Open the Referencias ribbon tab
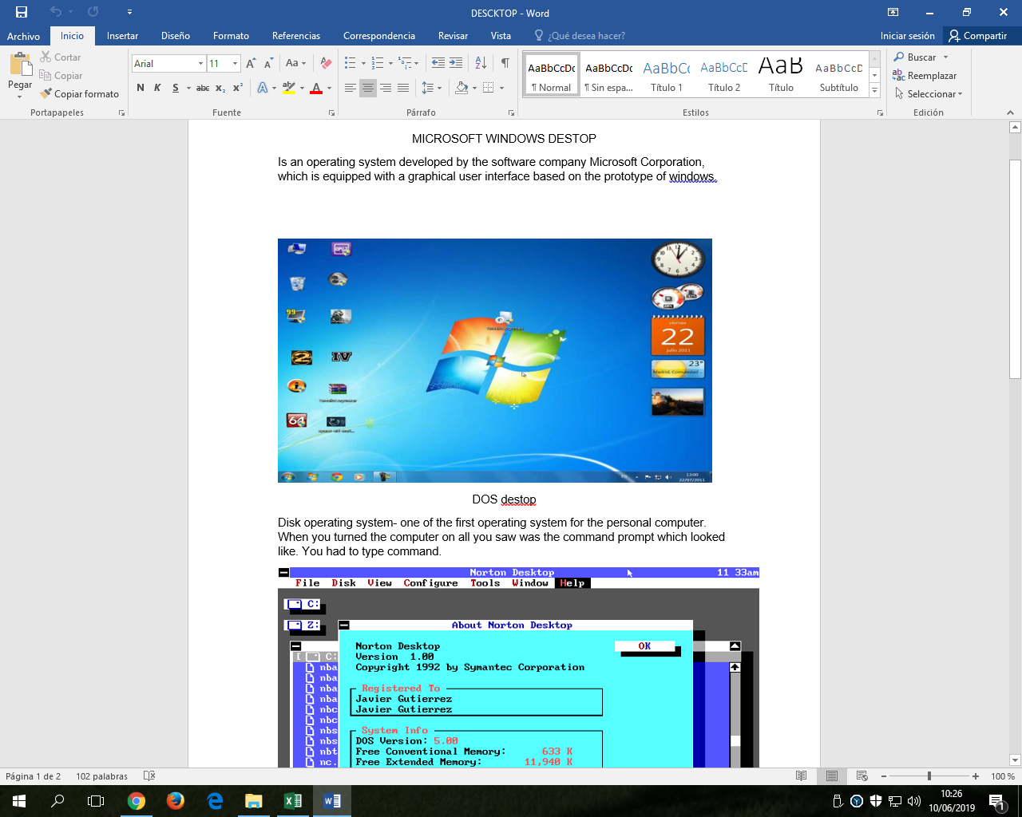The width and height of the screenshot is (1022, 817). click(x=296, y=36)
